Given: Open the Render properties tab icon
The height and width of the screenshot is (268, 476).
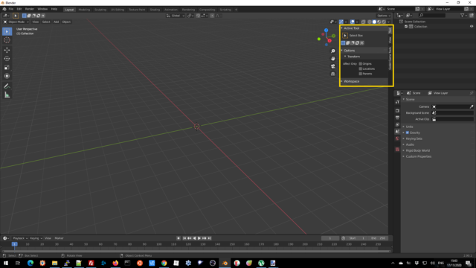Looking at the screenshot, I should (397, 111).
